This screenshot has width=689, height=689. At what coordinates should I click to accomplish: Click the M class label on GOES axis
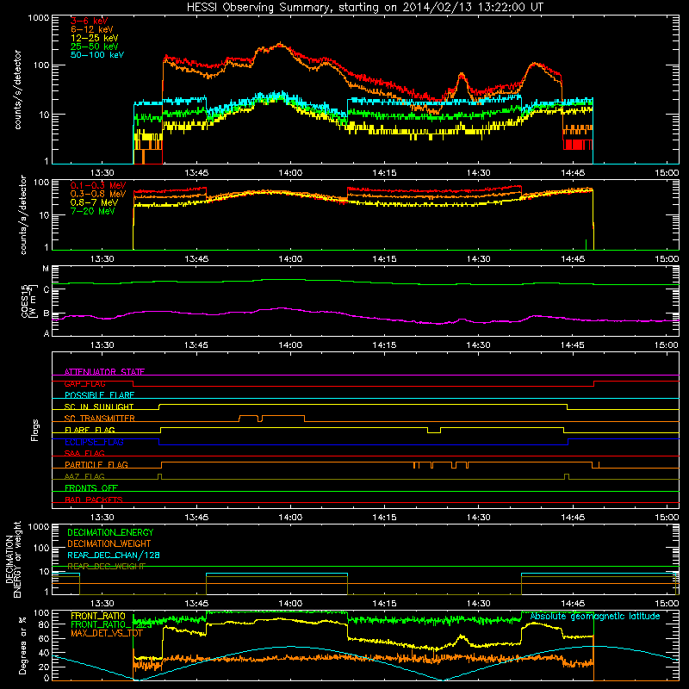coord(46,269)
